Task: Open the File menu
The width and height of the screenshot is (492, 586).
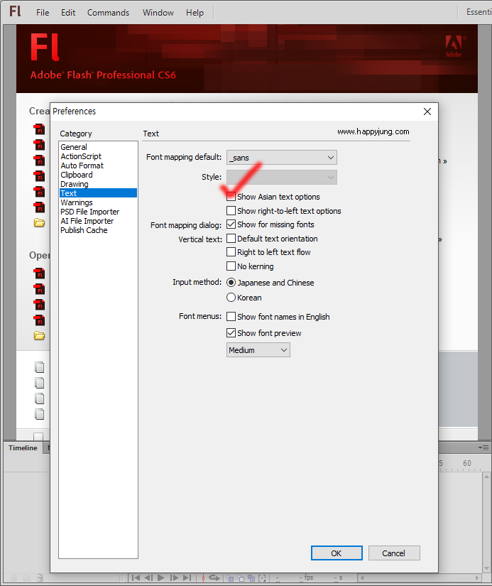Action: 43,12
